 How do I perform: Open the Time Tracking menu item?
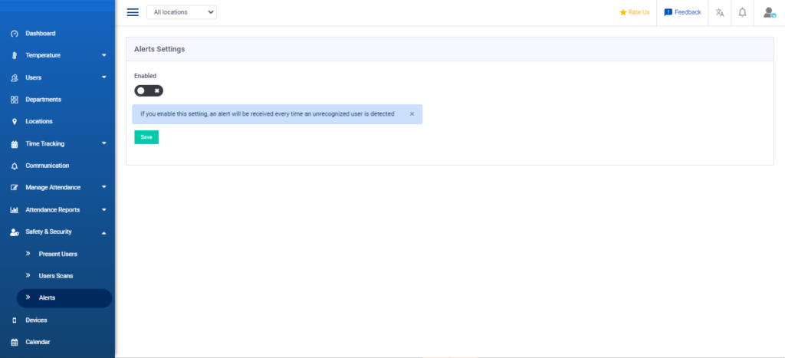pos(45,143)
